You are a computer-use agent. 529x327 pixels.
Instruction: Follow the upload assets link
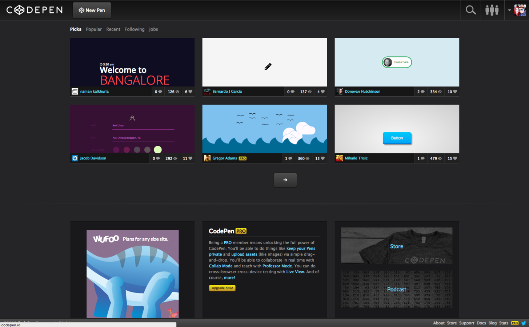click(x=244, y=254)
